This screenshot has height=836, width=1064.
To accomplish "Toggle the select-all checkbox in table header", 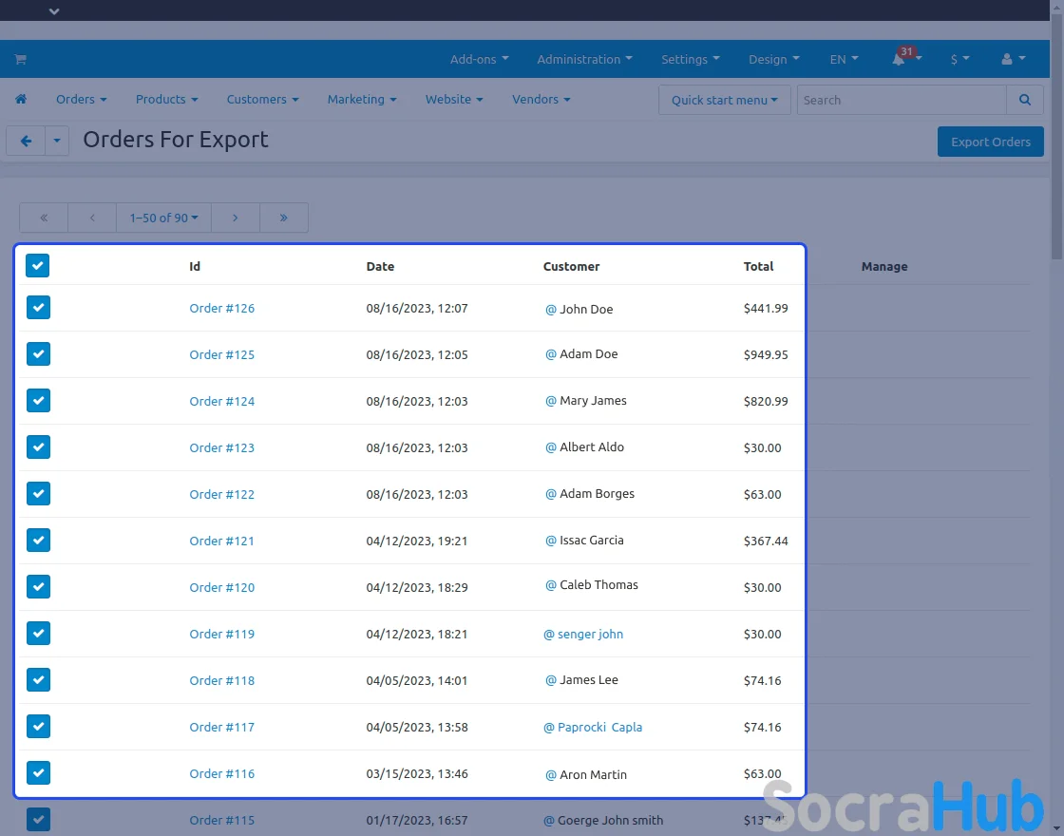I will tap(38, 266).
